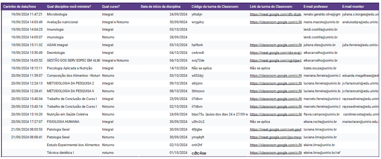
Task: Open Classroom link for Avaliação nutricional
Action: pyautogui.click(x=276, y=22)
